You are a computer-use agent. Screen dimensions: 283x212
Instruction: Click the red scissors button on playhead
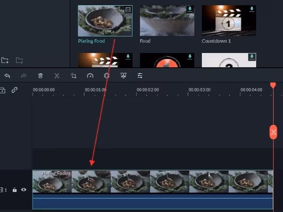tap(273, 132)
